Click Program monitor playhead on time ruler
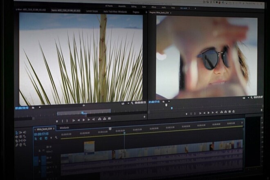 click(172, 108)
